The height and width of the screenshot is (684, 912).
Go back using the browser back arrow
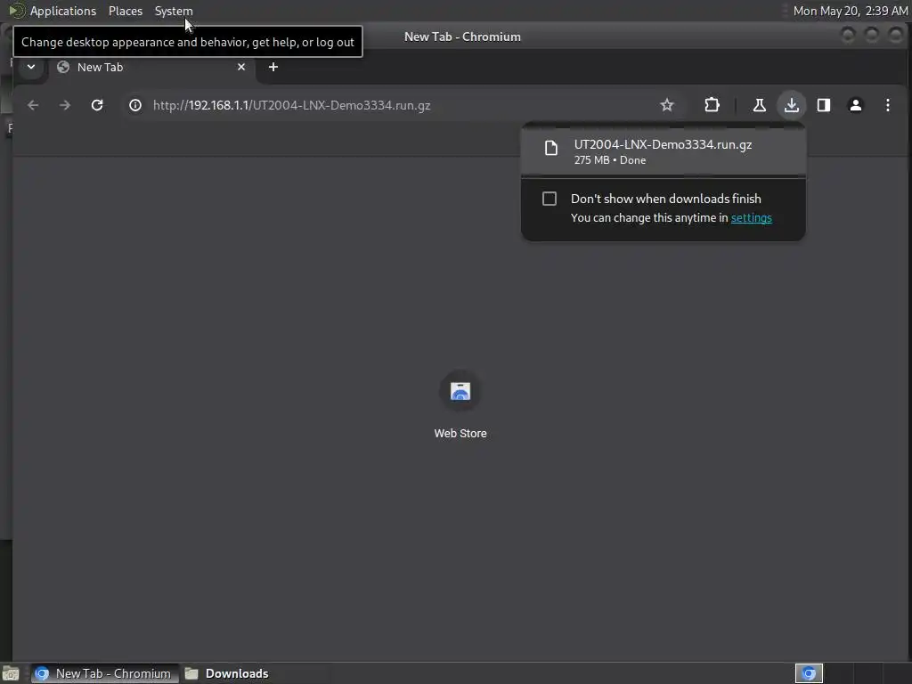click(x=33, y=105)
